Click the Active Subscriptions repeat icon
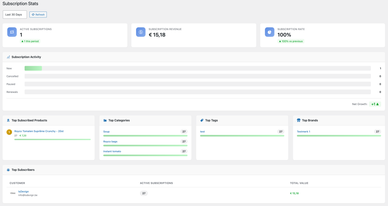388x206 pixels. click(x=12, y=32)
